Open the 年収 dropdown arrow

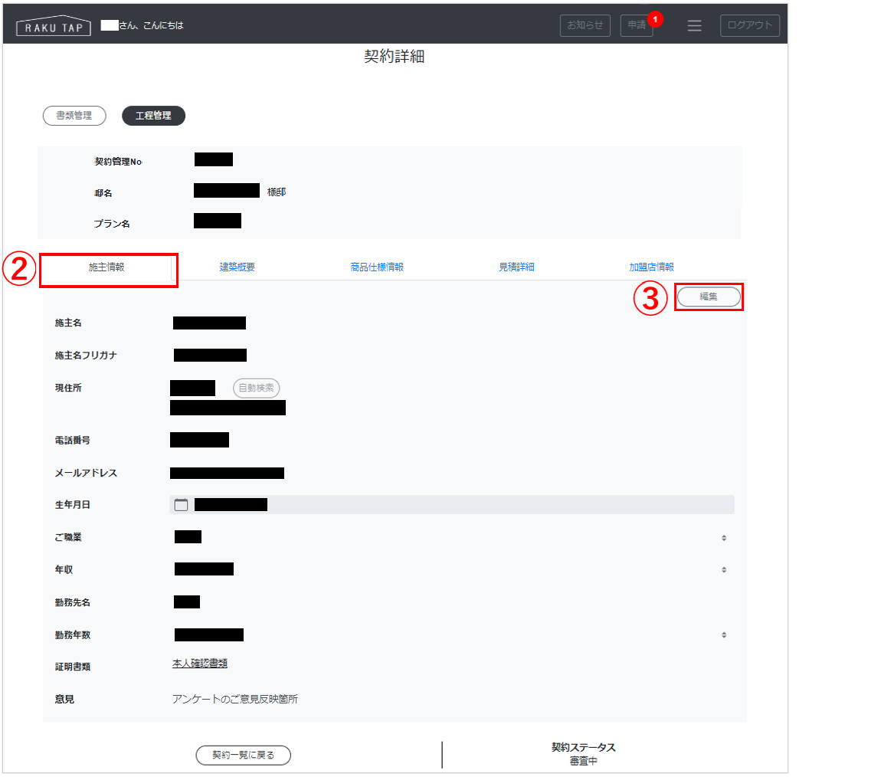click(x=724, y=569)
